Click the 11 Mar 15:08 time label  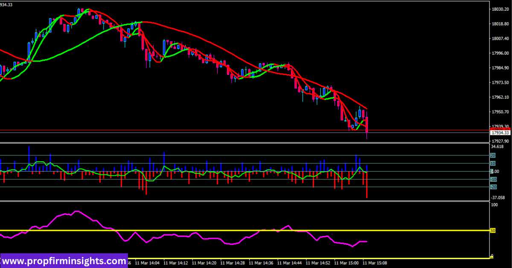point(375,263)
